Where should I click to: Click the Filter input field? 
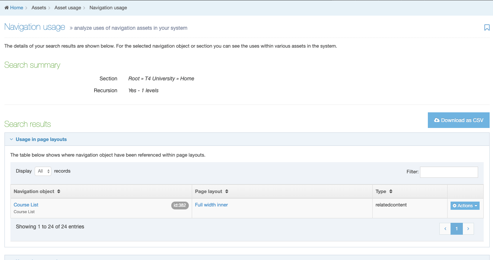point(449,172)
